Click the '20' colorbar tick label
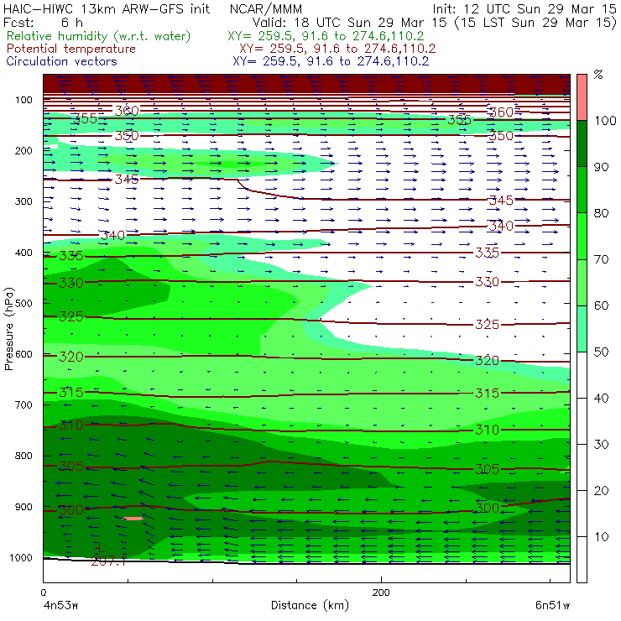 [601, 491]
